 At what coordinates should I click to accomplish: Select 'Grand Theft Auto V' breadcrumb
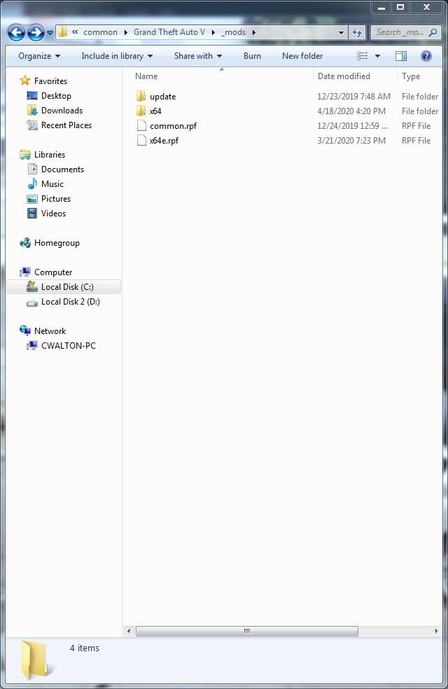(x=169, y=32)
